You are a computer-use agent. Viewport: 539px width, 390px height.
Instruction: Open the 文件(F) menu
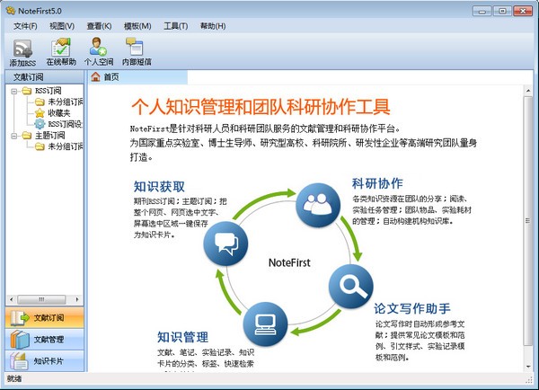pos(25,26)
